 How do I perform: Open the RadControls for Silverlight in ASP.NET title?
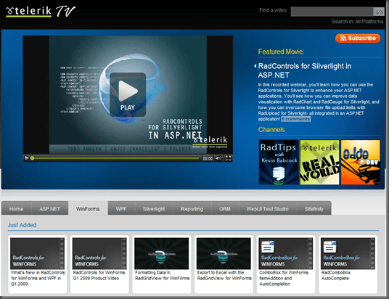tap(305, 70)
